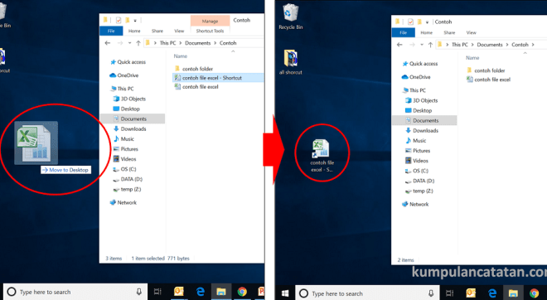Click the up-directory arrow in right Explorer window
The height and width of the screenshot is (300, 547).
pos(430,45)
